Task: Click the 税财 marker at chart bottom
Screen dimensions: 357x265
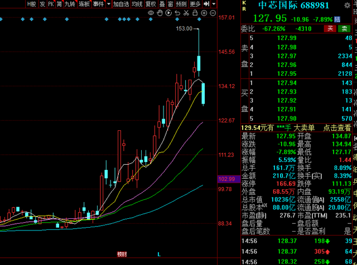Action: click(122, 254)
